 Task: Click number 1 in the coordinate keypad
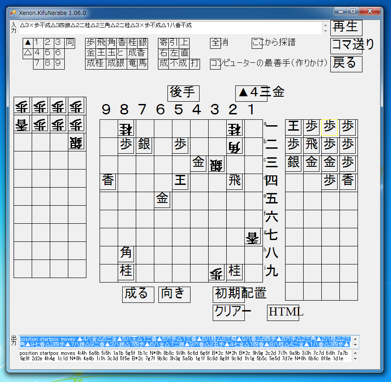point(38,43)
